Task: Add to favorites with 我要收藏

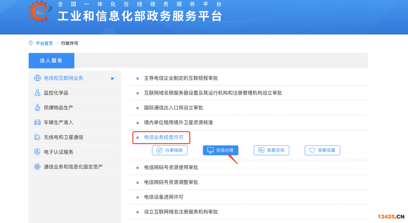Action: point(322,150)
